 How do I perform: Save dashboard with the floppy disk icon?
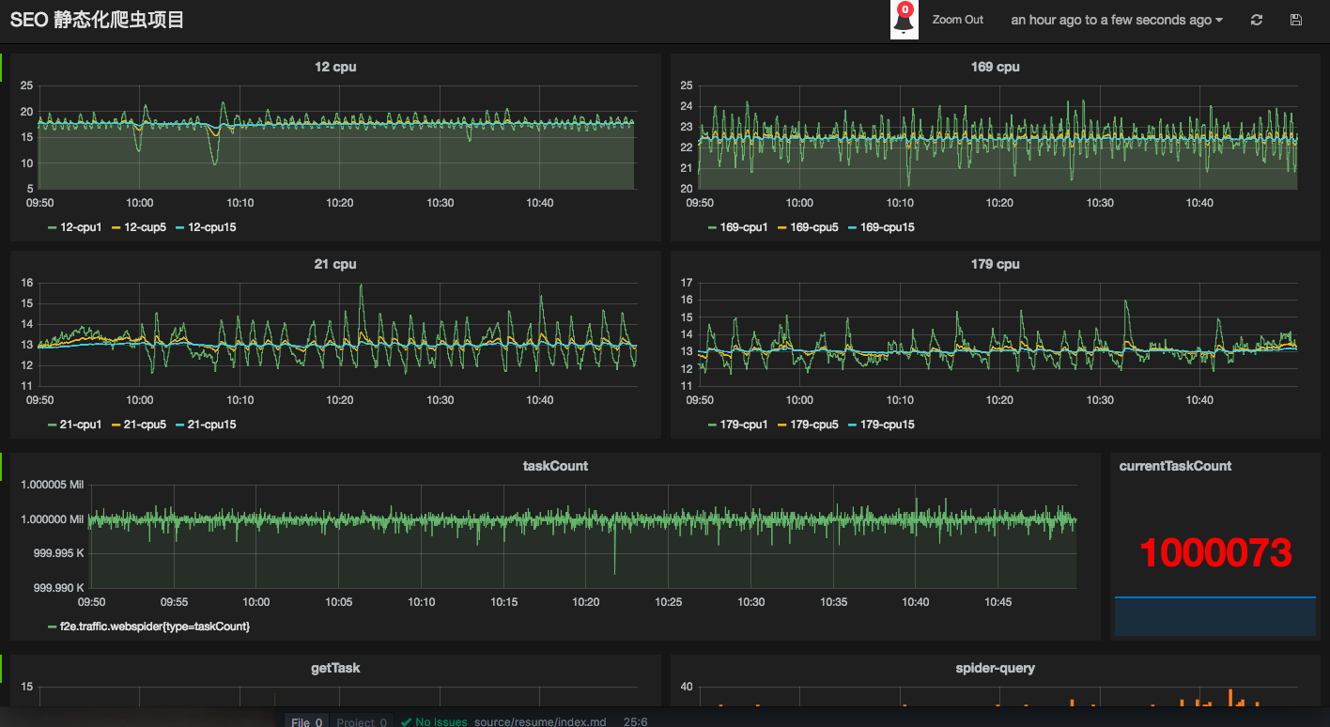(x=1296, y=20)
